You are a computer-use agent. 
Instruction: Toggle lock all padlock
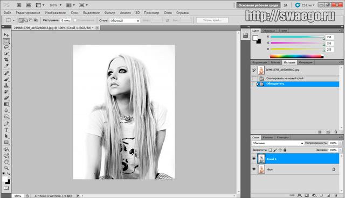[x=285, y=150]
